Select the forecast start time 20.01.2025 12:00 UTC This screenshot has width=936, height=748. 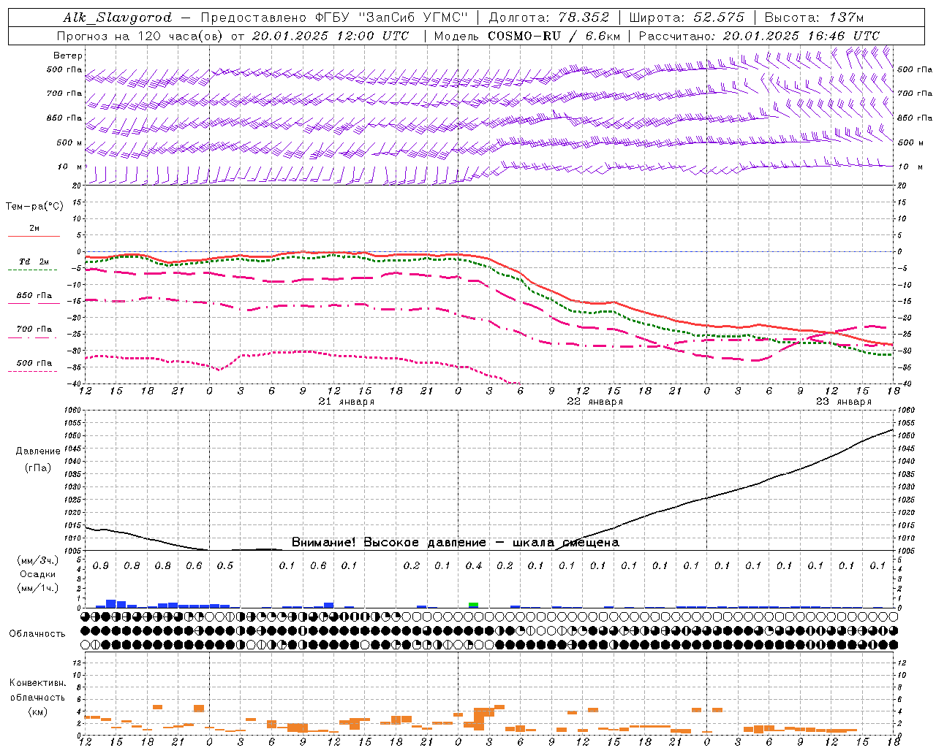point(330,36)
